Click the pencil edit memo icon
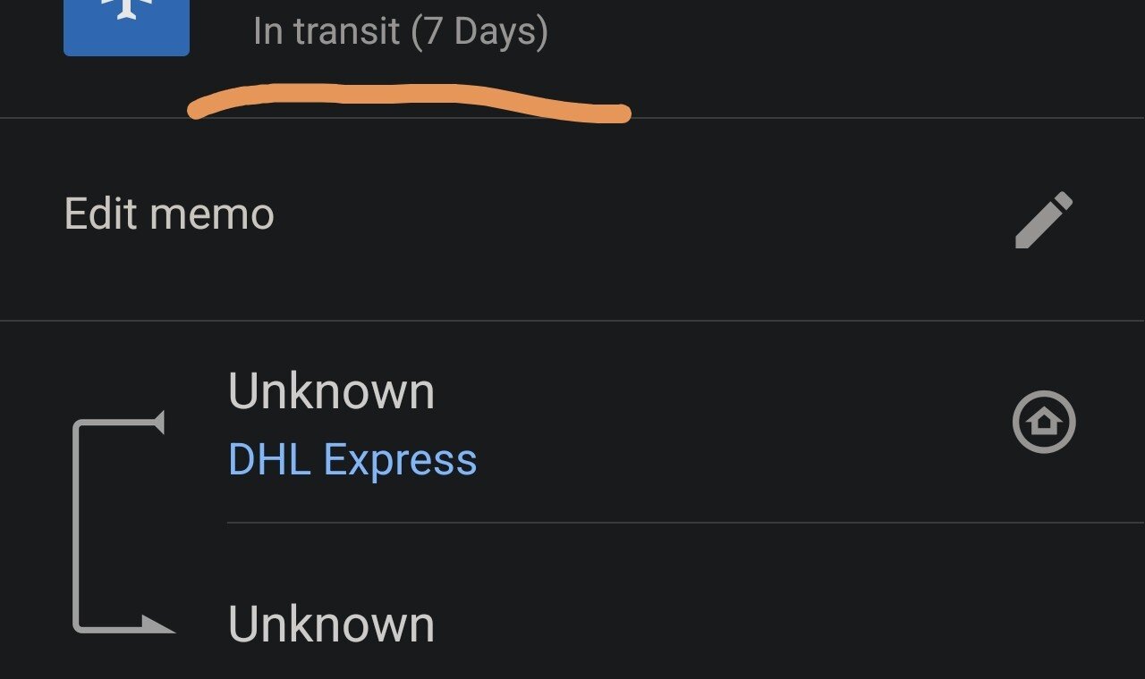 1043,219
